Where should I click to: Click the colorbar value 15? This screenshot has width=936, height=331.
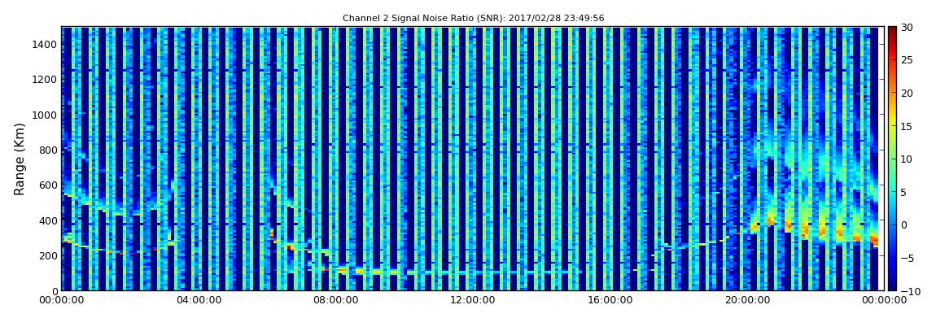click(908, 126)
